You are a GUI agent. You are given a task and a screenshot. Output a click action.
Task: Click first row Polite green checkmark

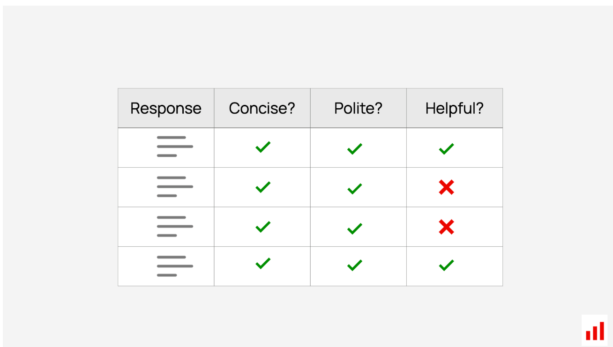click(x=355, y=149)
